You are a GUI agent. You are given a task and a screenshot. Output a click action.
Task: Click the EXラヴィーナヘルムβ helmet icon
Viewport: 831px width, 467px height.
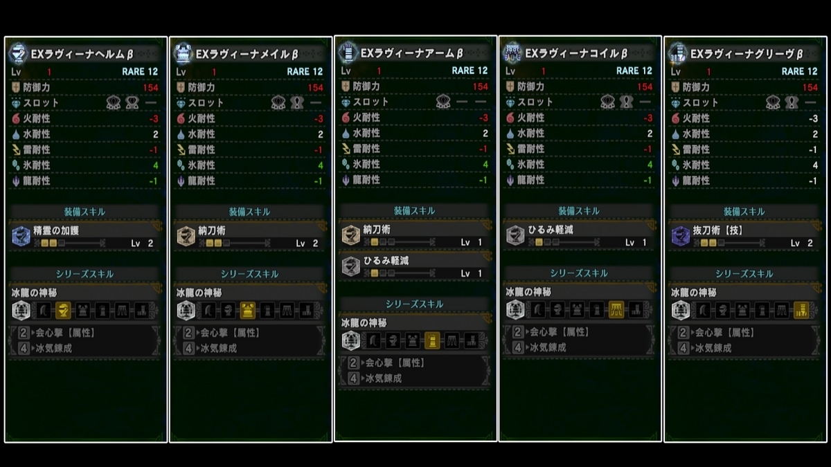[19, 53]
